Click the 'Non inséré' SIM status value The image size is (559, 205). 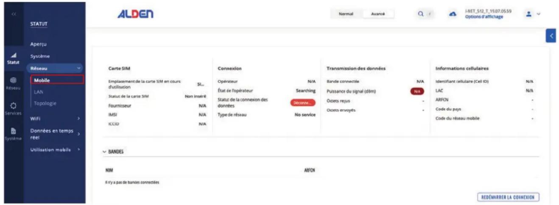(x=196, y=96)
